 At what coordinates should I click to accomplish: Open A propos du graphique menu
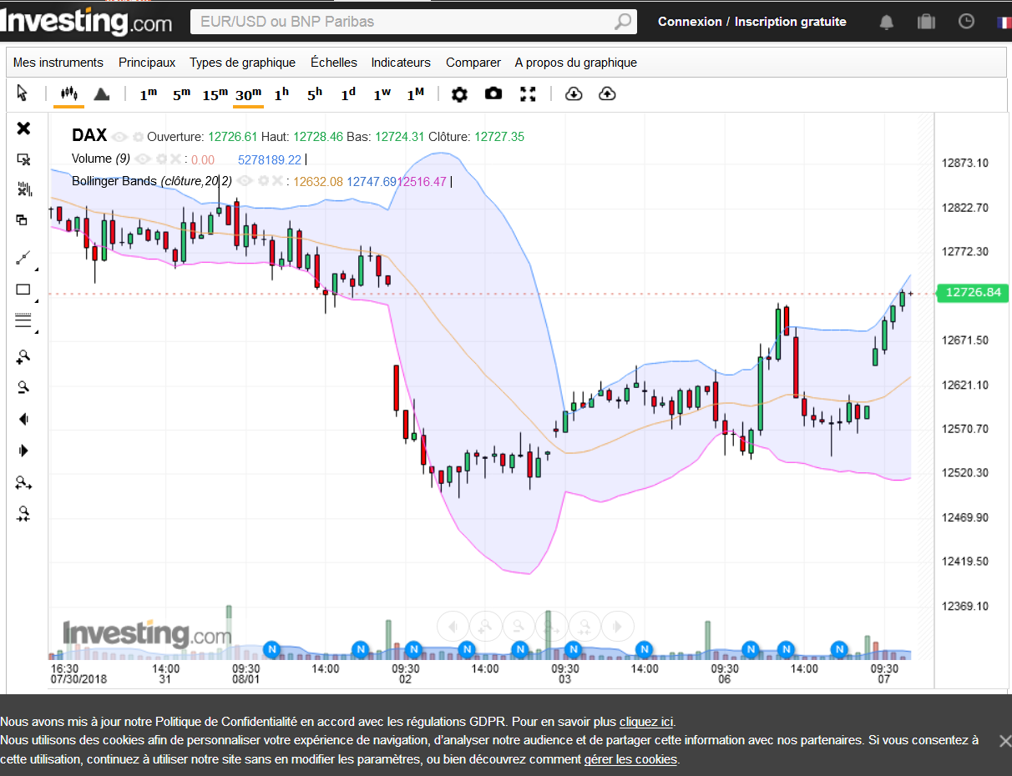pyautogui.click(x=576, y=63)
